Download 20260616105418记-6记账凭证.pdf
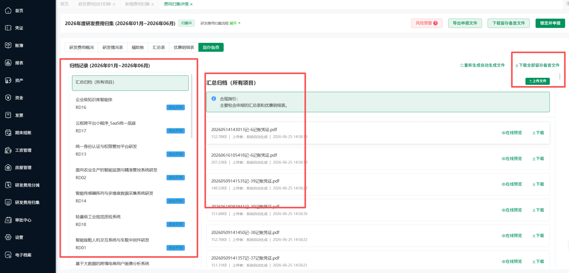 click(538, 159)
